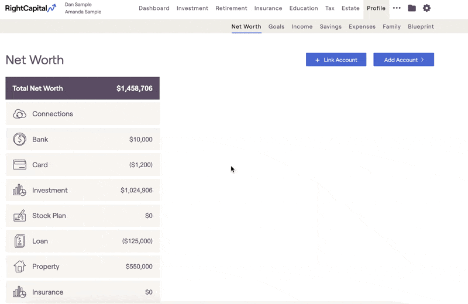Open the three-dots more menu
Image resolution: width=468 pixels, height=304 pixels.
[x=397, y=8]
